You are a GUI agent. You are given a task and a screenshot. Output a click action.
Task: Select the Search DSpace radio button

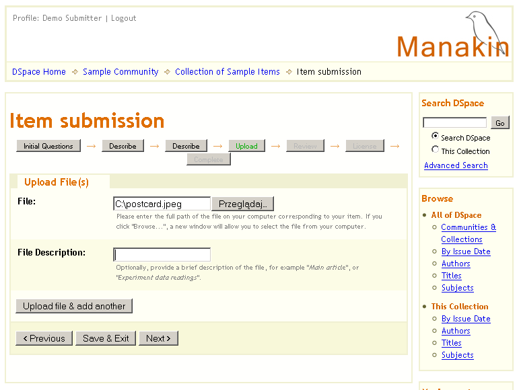click(x=436, y=136)
